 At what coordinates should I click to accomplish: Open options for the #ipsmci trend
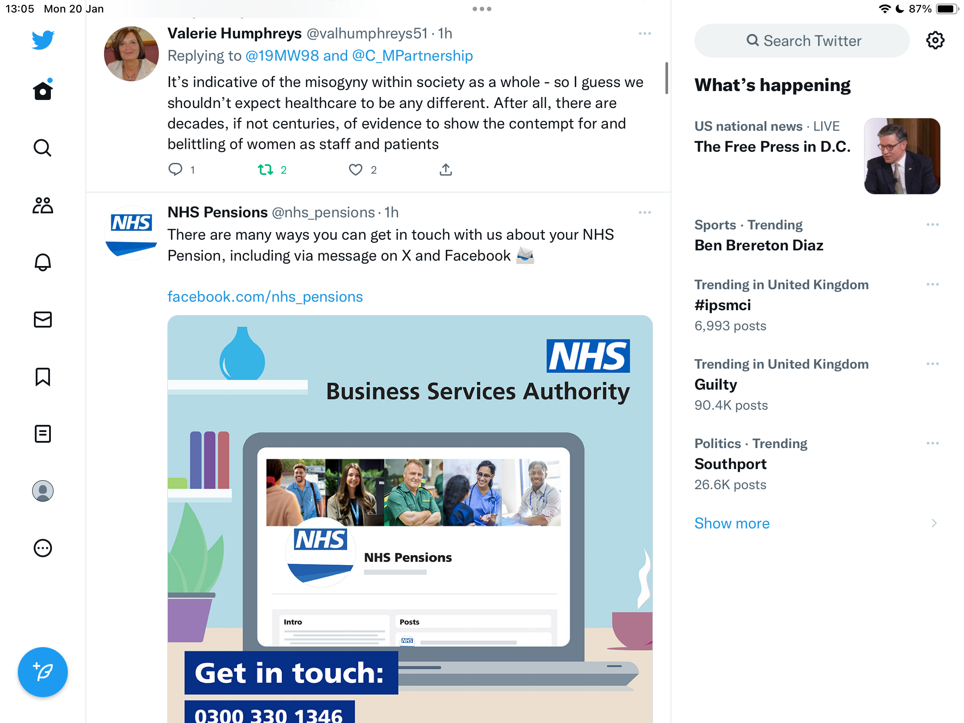pyautogui.click(x=933, y=284)
